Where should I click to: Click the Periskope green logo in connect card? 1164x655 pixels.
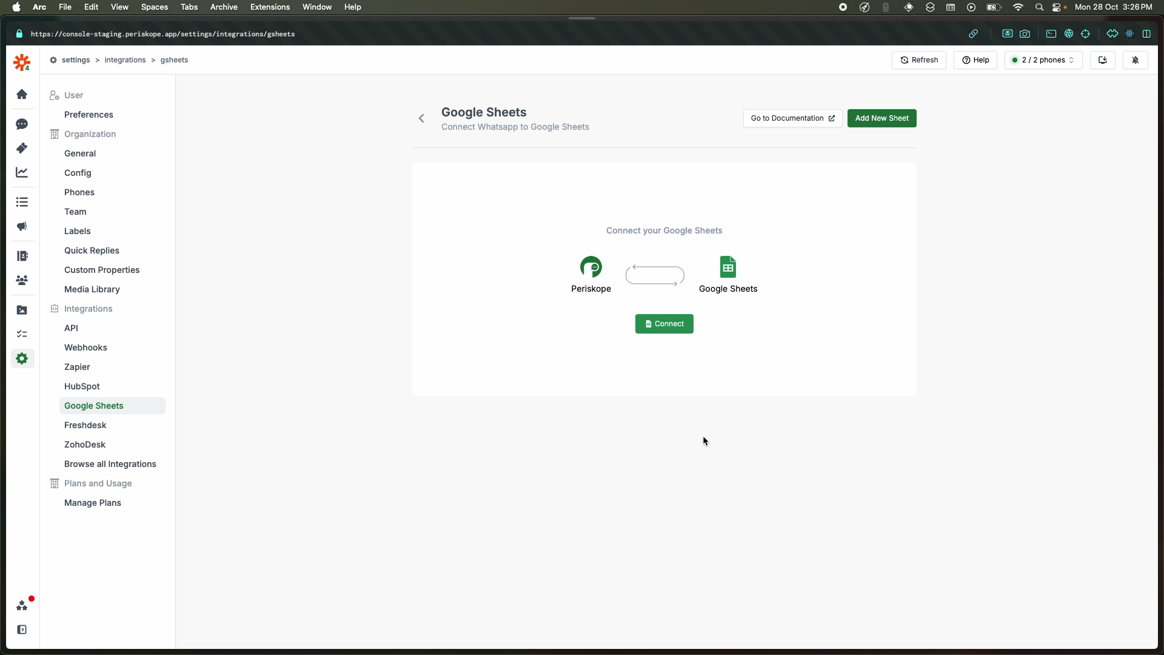point(591,267)
